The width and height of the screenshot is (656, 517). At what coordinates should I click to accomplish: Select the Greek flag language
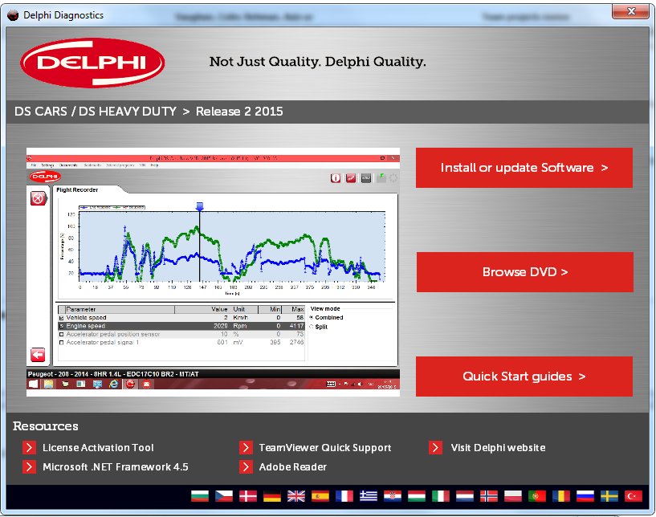(369, 496)
